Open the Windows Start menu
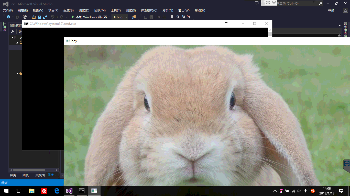The width and height of the screenshot is (350, 196). 6,191
